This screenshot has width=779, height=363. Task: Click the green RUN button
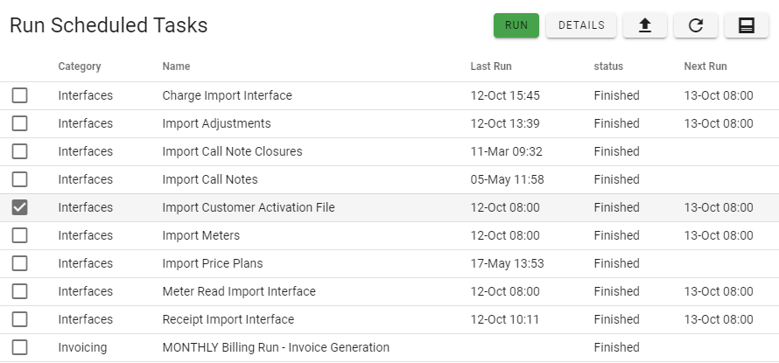(516, 25)
